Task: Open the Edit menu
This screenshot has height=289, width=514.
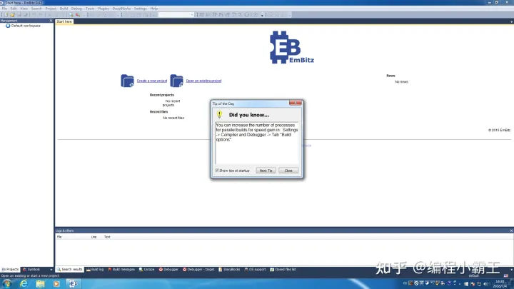Action: click(x=14, y=9)
